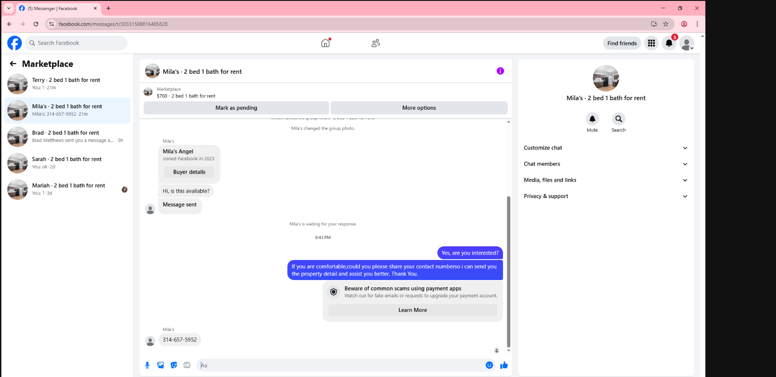Click 'Yes, are you interested?' message
This screenshot has height=377, width=776.
pyautogui.click(x=470, y=253)
